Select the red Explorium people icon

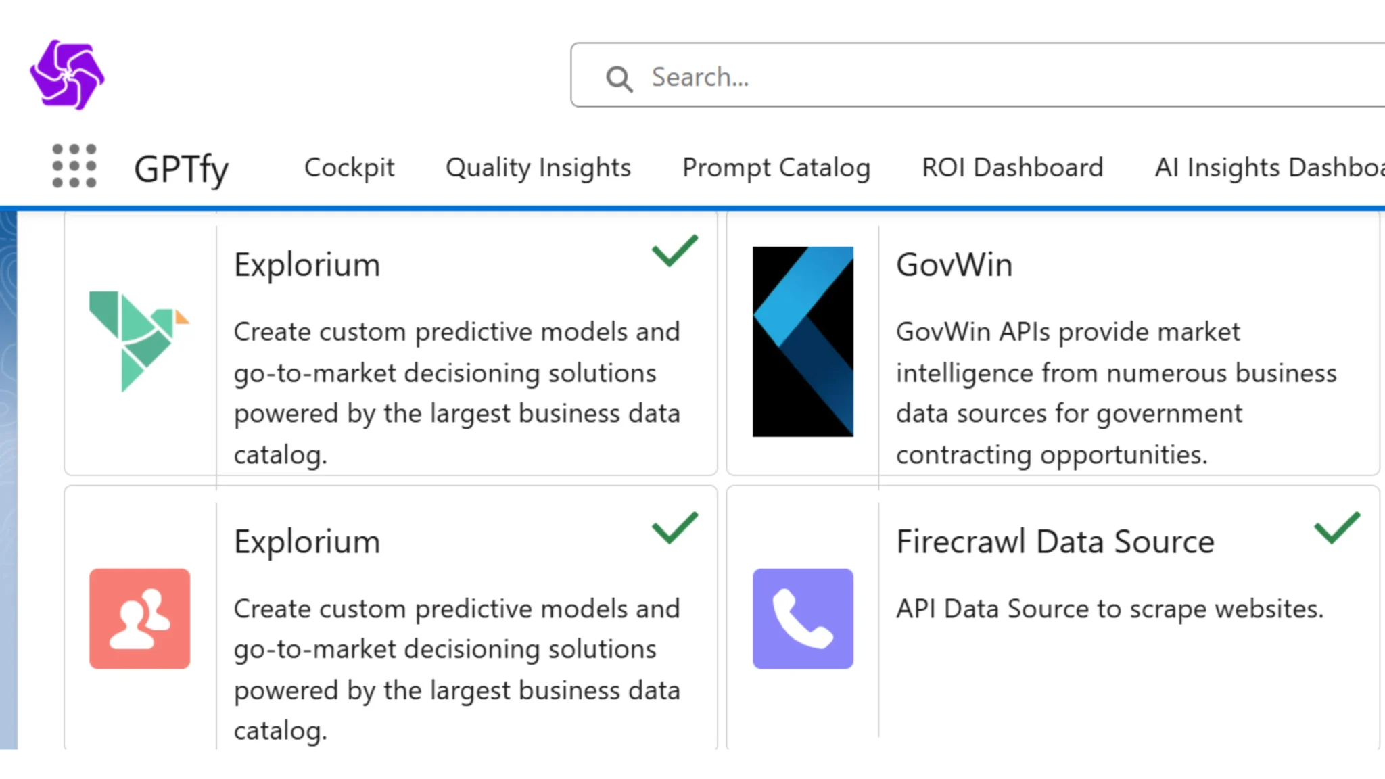[139, 619]
